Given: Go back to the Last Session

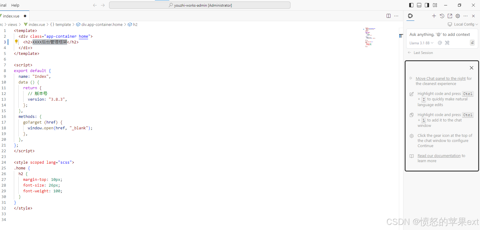Looking at the screenshot, I should [x=420, y=53].
